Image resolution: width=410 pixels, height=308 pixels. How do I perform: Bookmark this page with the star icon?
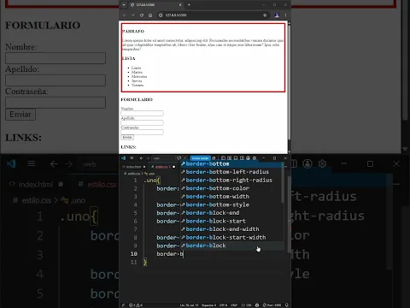tap(265, 15)
